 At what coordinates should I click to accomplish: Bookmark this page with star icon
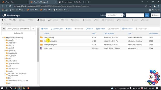point(150,6)
